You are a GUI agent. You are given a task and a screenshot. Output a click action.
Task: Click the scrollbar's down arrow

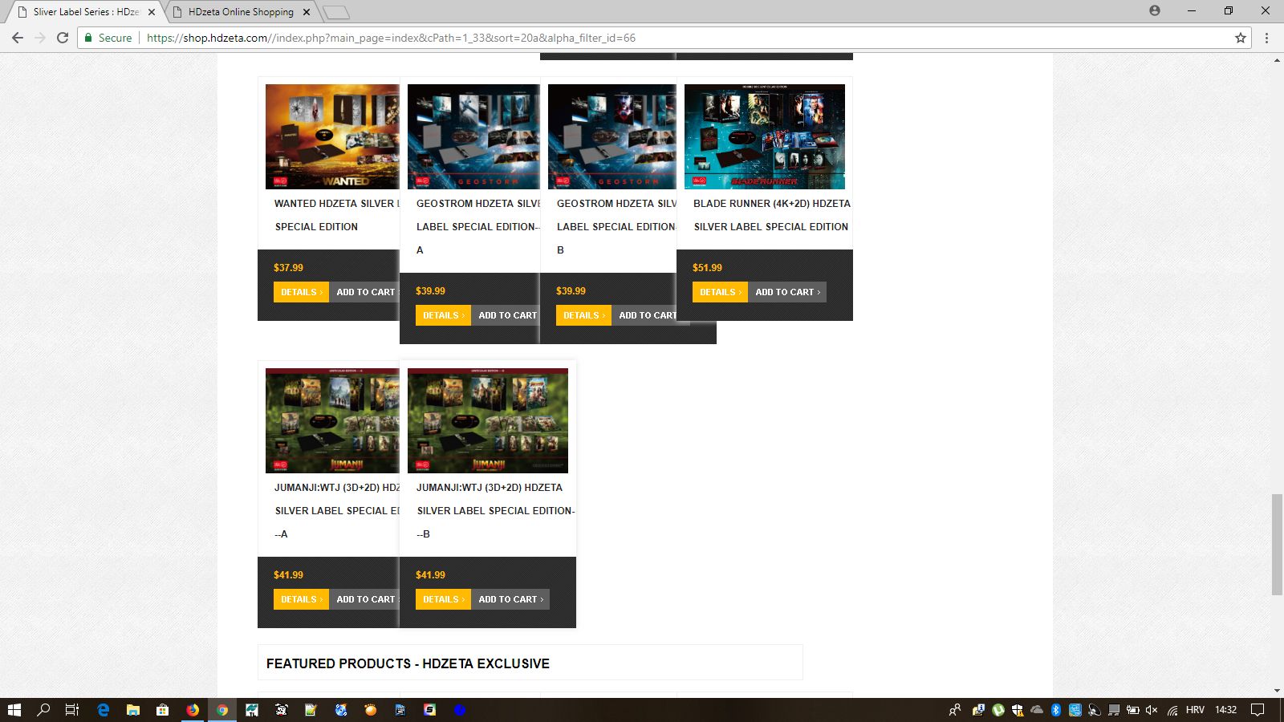(1277, 690)
